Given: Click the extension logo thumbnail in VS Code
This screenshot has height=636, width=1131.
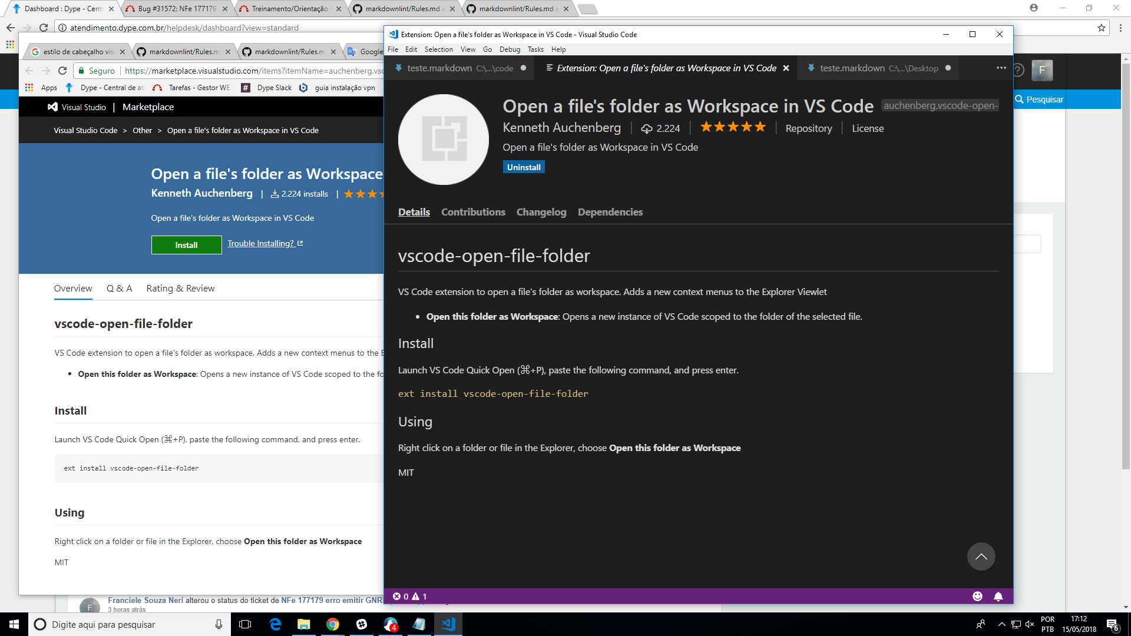Looking at the screenshot, I should [x=444, y=140].
